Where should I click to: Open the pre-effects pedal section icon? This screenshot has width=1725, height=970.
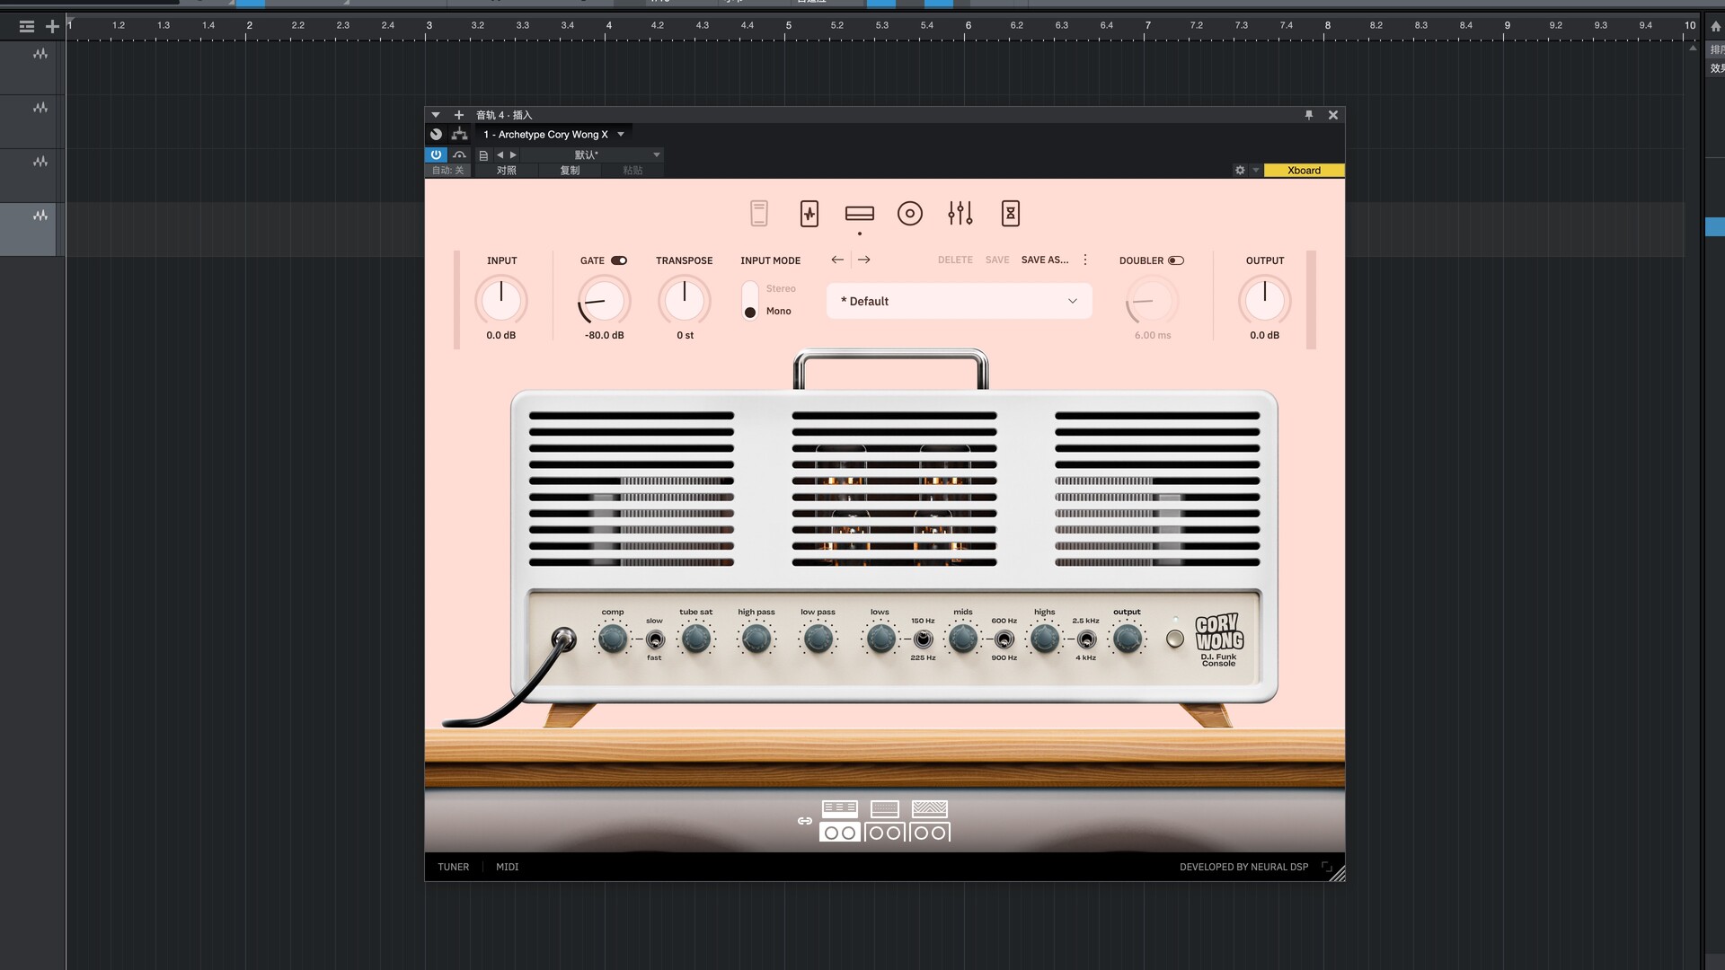809,214
